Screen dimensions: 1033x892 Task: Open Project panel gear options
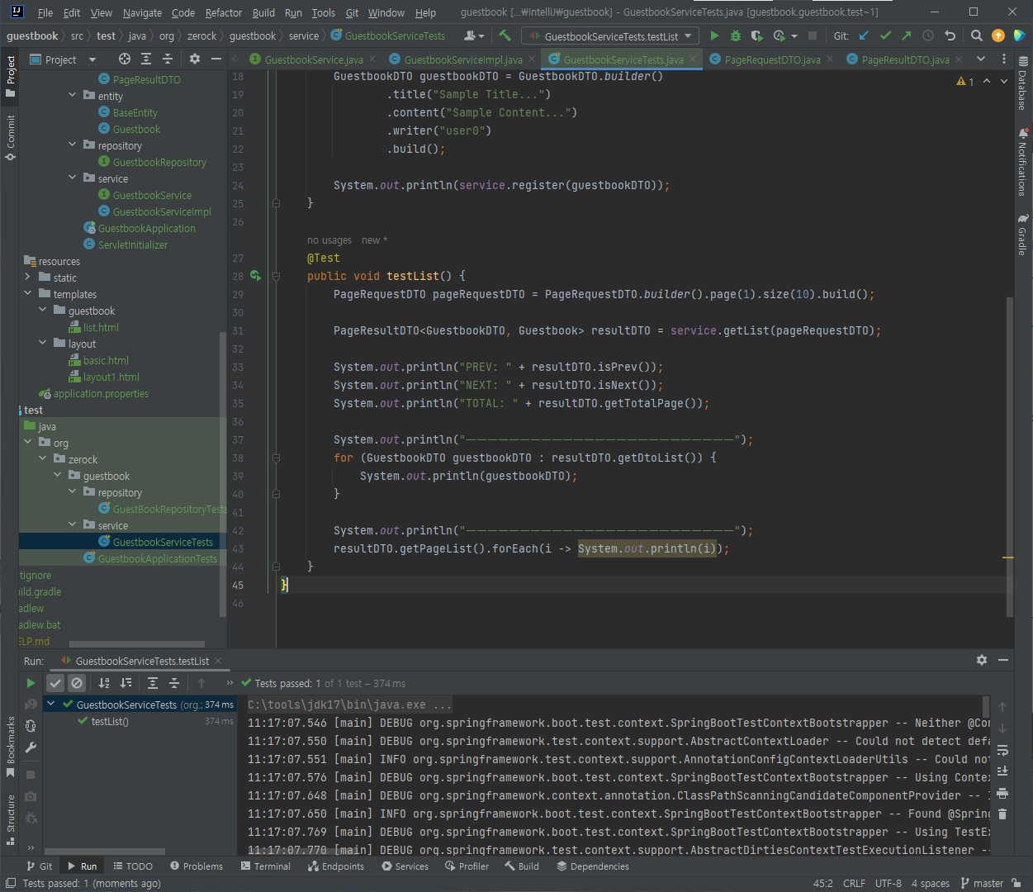pyautogui.click(x=195, y=59)
